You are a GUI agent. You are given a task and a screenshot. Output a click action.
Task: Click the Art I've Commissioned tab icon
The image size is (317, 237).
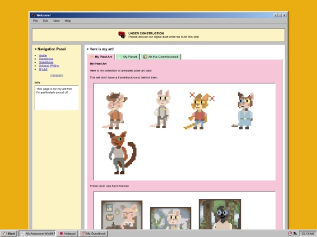pos(145,57)
